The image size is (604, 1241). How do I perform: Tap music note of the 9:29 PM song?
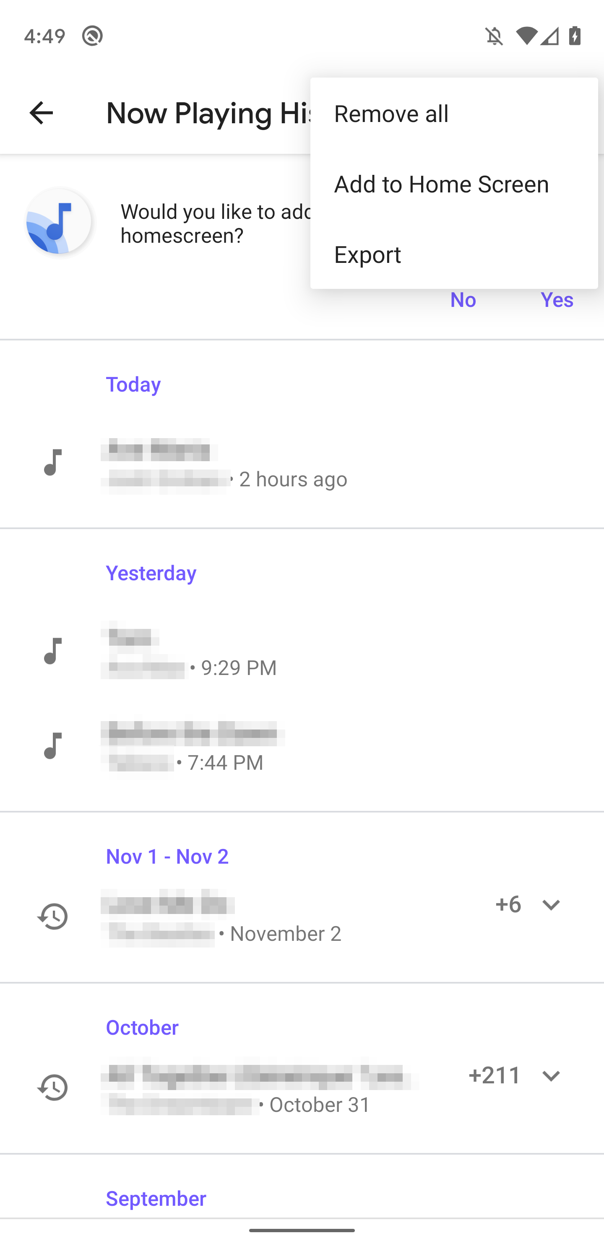(52, 651)
